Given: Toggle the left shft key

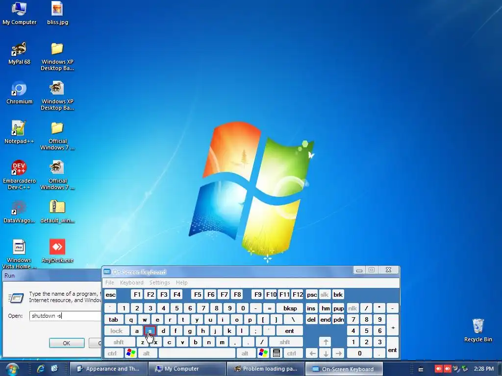Looking at the screenshot, I should point(119,342).
